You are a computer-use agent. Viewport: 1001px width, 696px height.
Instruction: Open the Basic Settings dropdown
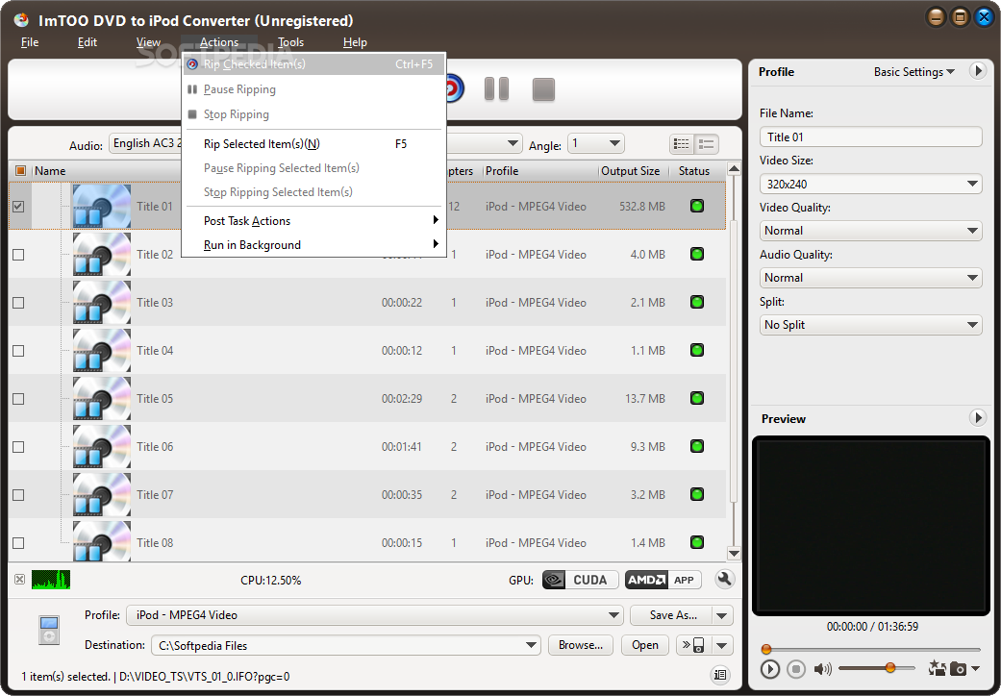pyautogui.click(x=914, y=71)
